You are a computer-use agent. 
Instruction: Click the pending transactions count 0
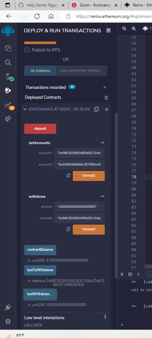(138, 274)
